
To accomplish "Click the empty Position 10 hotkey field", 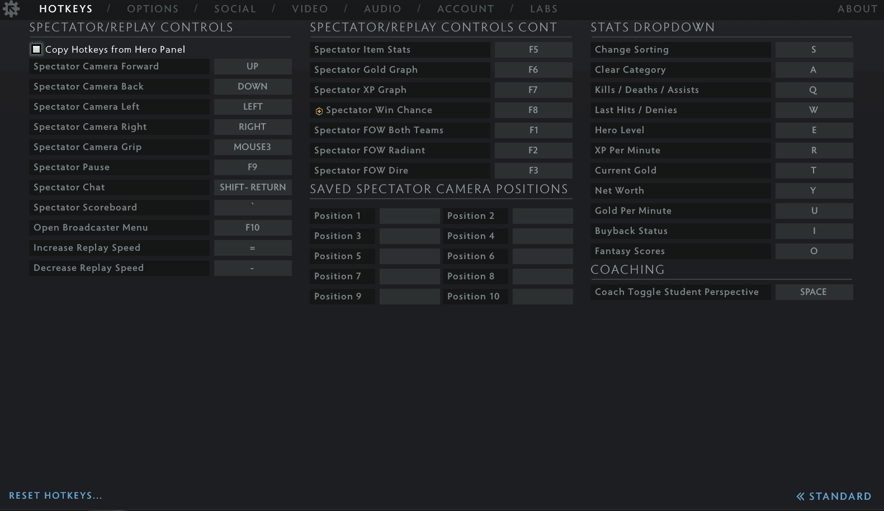I will (543, 297).
